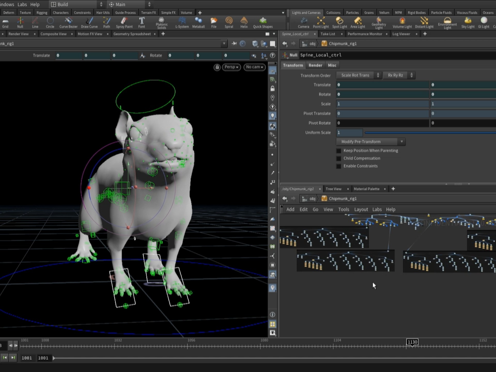Open the Quick Shapes tool
This screenshot has width=496, height=372.
click(263, 22)
